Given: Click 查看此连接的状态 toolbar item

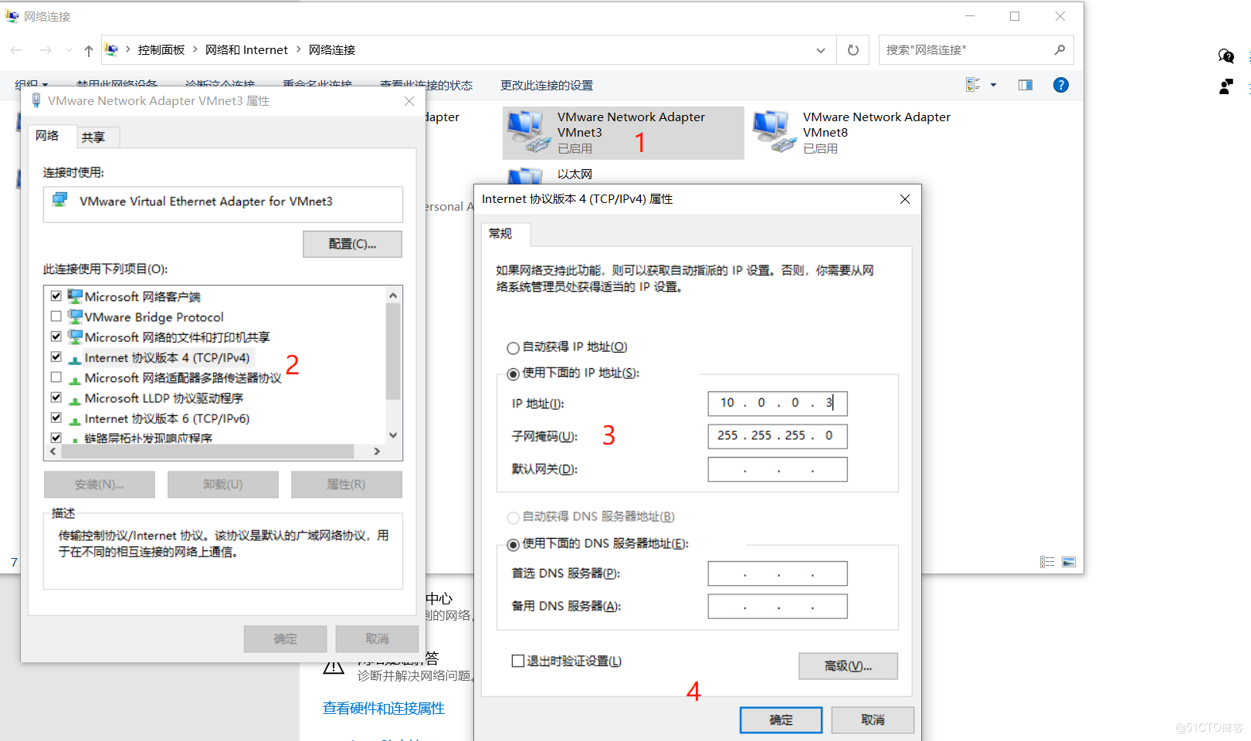Looking at the screenshot, I should point(426,85).
